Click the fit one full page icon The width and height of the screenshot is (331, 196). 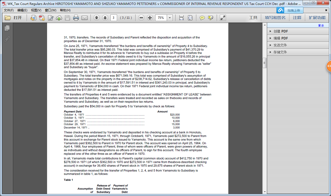pyautogui.click(x=190, y=18)
